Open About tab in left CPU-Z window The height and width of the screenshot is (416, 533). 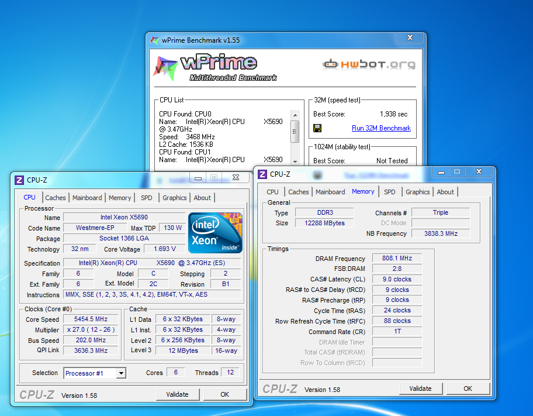click(202, 198)
